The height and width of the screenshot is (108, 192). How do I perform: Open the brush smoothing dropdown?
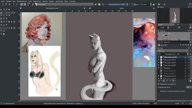tap(189, 87)
